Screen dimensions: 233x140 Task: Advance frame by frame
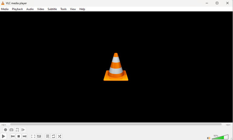pos(23,130)
